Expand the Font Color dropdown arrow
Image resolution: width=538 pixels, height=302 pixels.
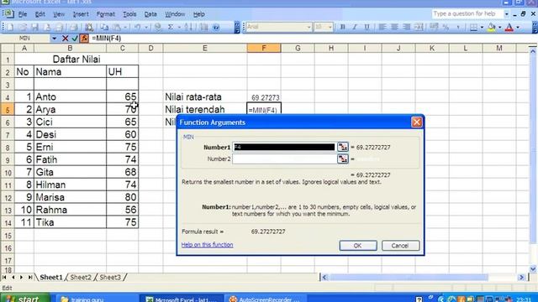tap(518, 27)
